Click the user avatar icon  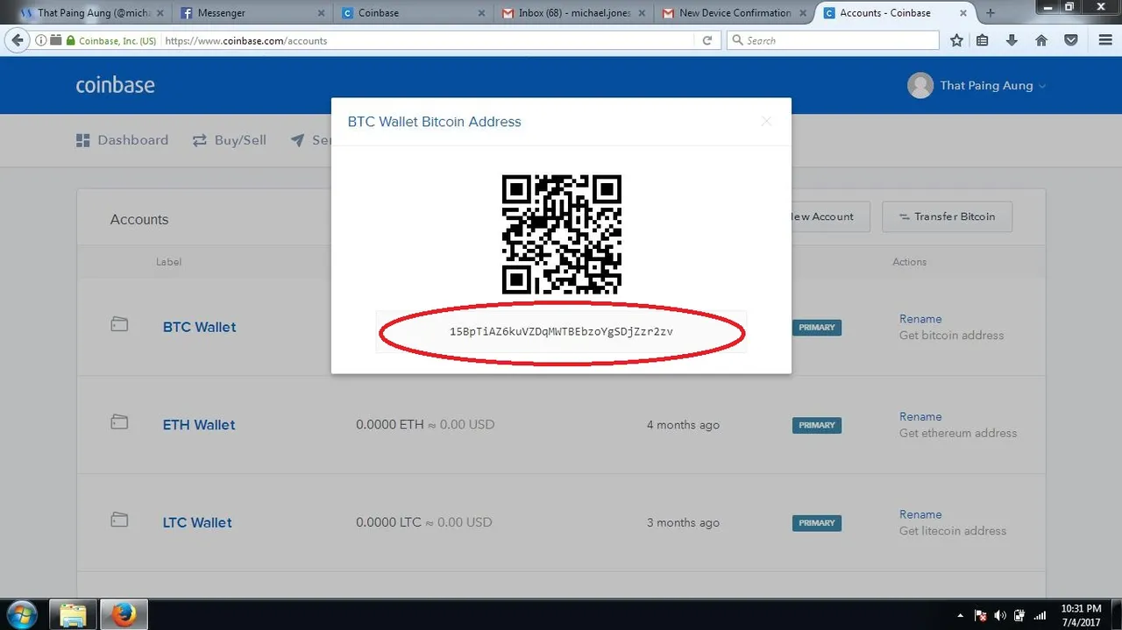click(920, 85)
